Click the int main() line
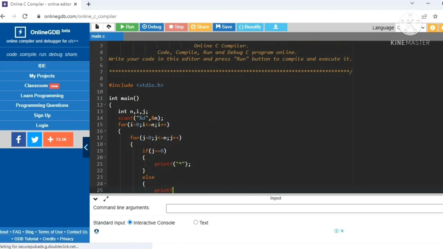 click(x=124, y=98)
